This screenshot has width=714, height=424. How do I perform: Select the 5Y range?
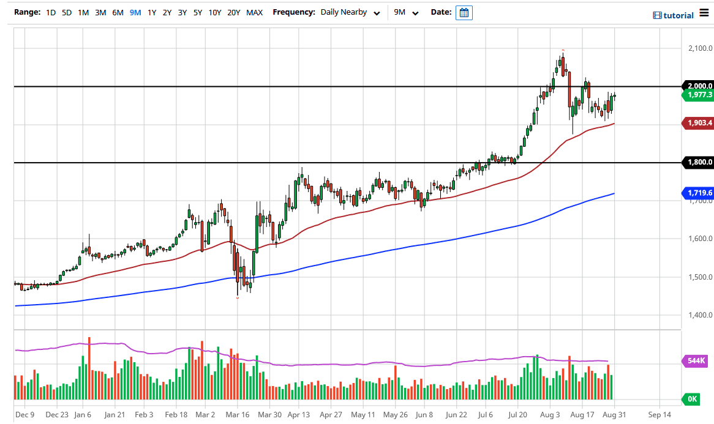coord(197,13)
